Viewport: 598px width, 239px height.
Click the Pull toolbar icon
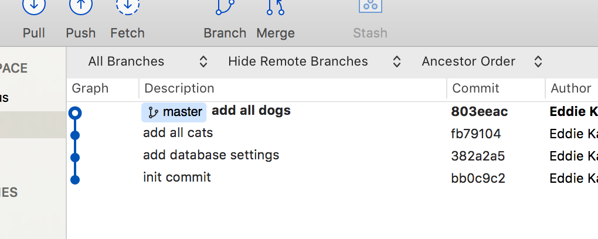(33, 6)
